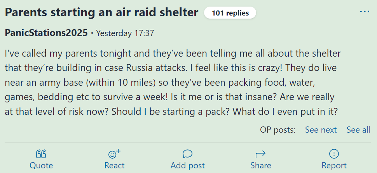Open the three-dot more options menu
Image resolution: width=377 pixels, height=173 pixels.
[365, 12]
